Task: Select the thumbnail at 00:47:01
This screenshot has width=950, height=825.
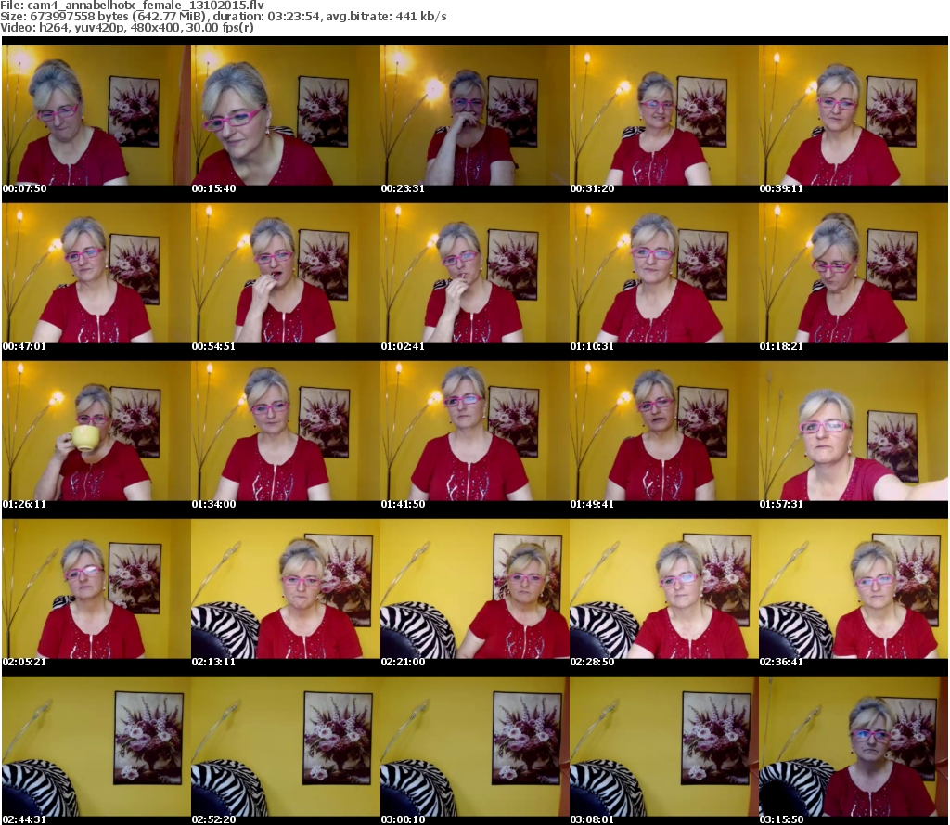Action: (x=96, y=273)
